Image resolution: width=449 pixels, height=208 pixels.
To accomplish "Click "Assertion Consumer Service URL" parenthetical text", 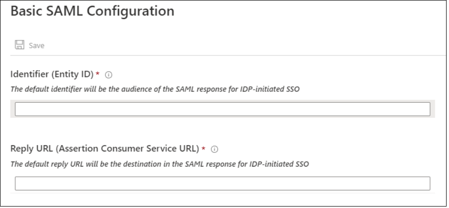I will point(127,149).
